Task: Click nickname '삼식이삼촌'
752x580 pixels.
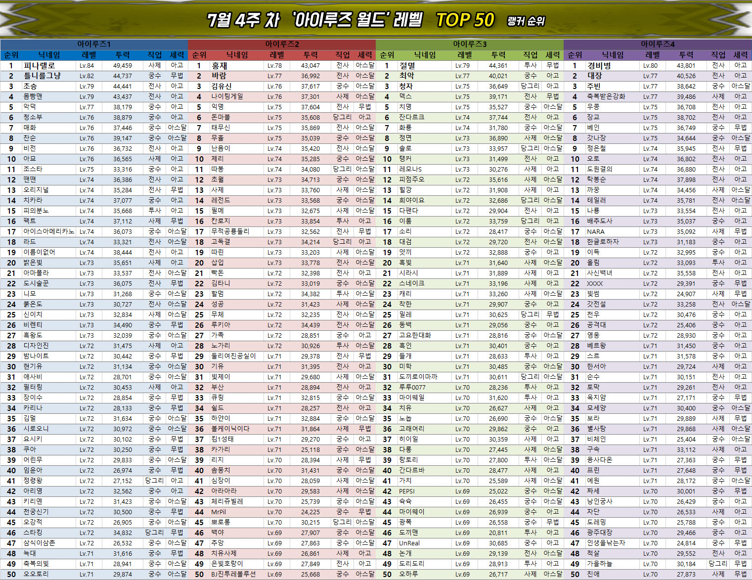Action: 40,543
